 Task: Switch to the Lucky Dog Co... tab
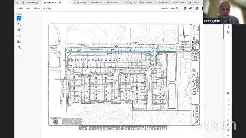130,3
